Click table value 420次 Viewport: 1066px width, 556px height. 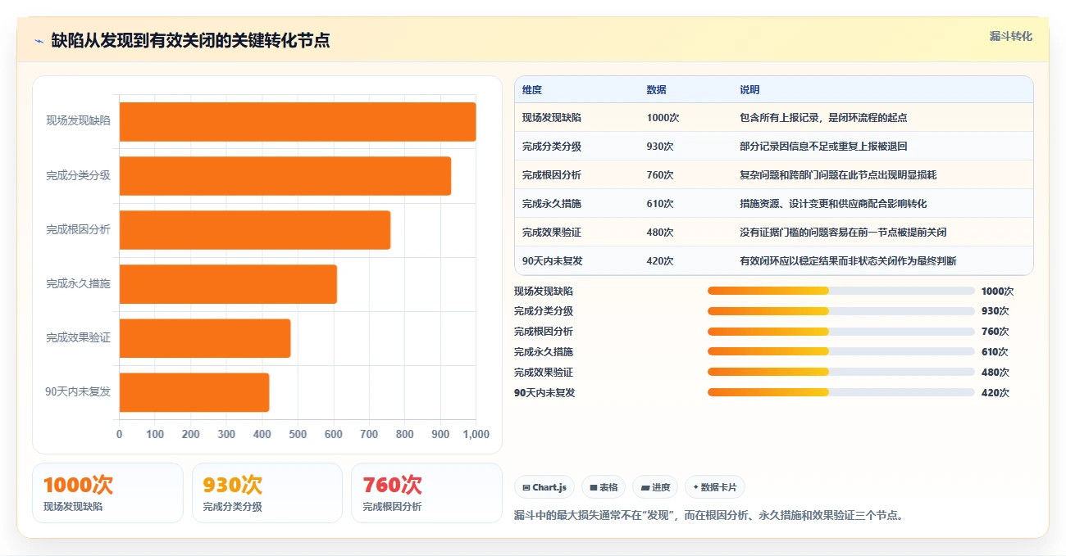pyautogui.click(x=660, y=261)
